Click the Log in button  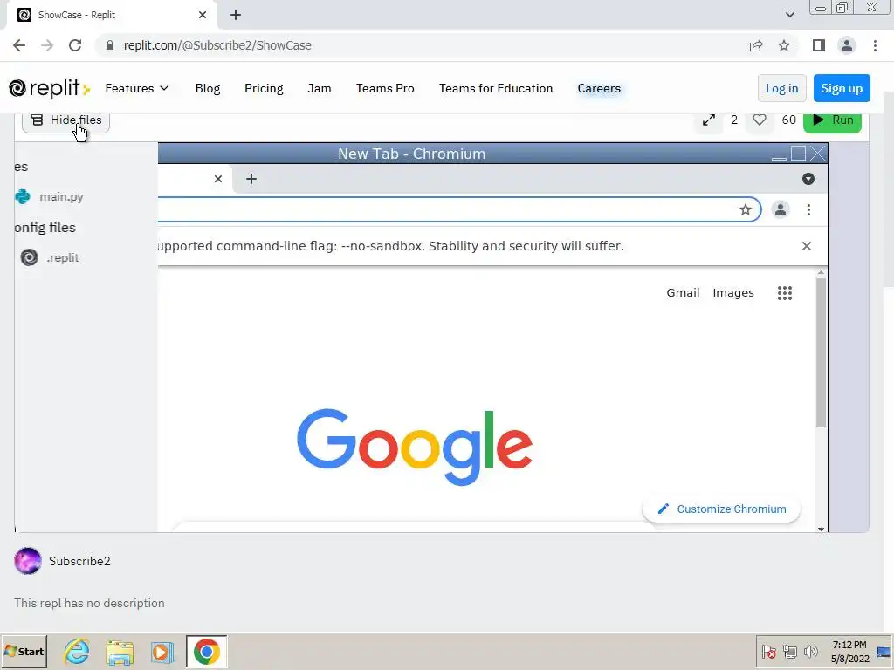[781, 88]
